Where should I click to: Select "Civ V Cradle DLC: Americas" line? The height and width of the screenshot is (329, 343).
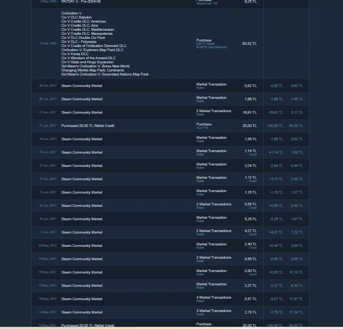[83, 21]
